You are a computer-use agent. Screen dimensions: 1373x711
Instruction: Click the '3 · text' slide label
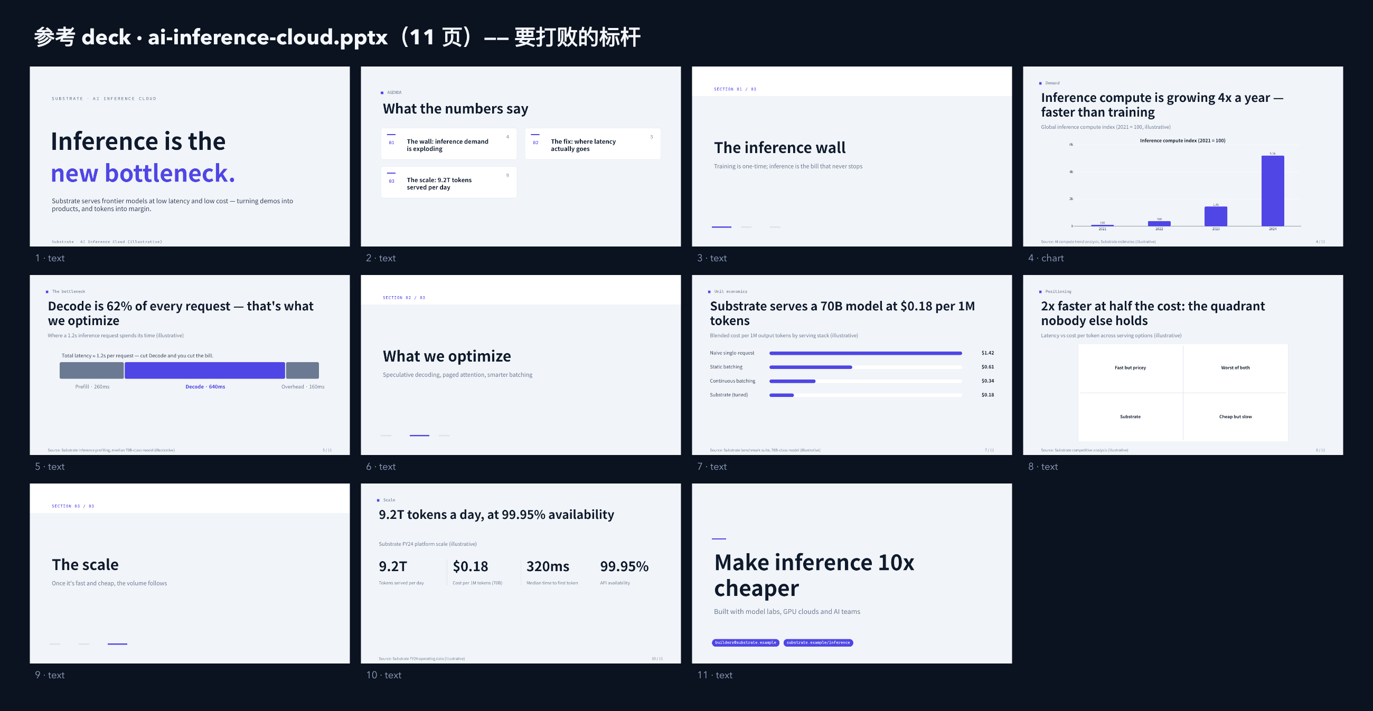711,258
